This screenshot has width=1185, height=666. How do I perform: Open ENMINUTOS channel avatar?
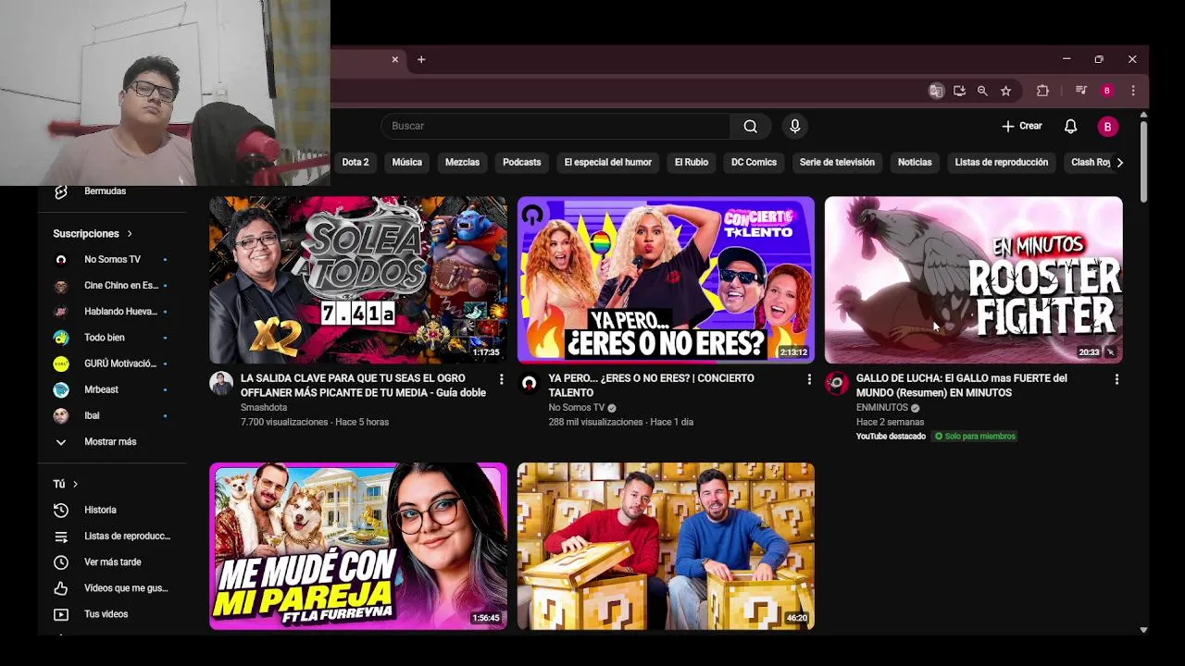[x=836, y=383]
